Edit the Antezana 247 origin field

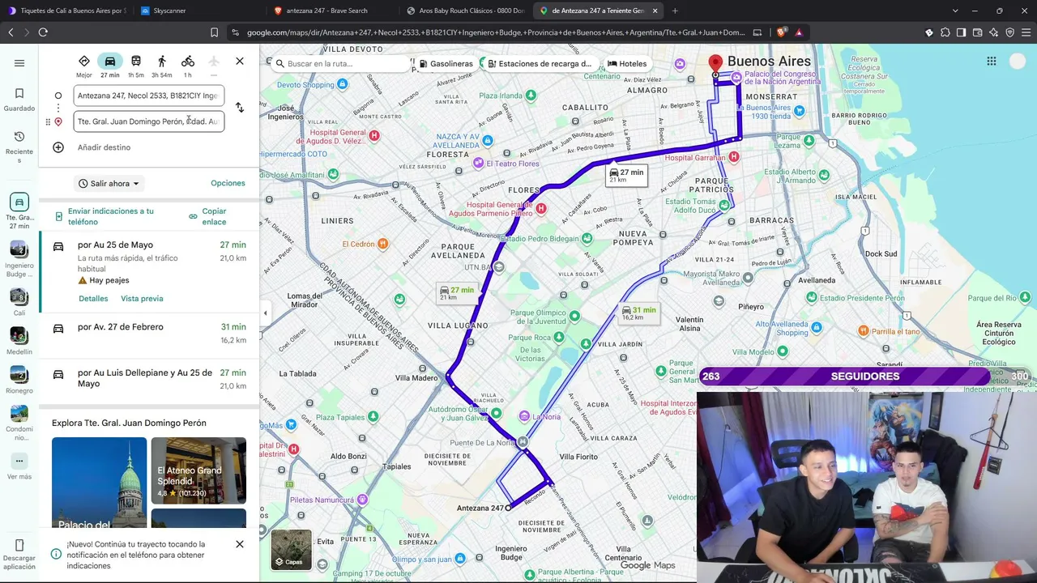(148, 96)
